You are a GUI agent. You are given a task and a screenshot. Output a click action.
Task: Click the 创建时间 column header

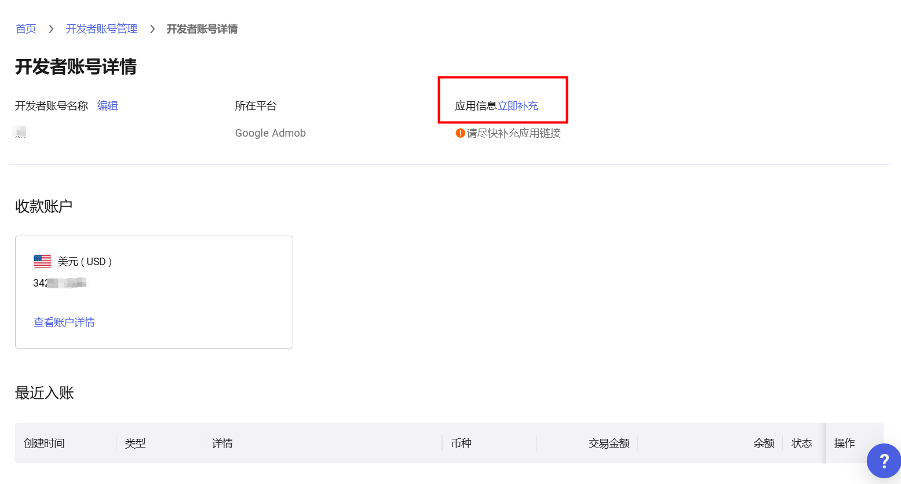[44, 443]
